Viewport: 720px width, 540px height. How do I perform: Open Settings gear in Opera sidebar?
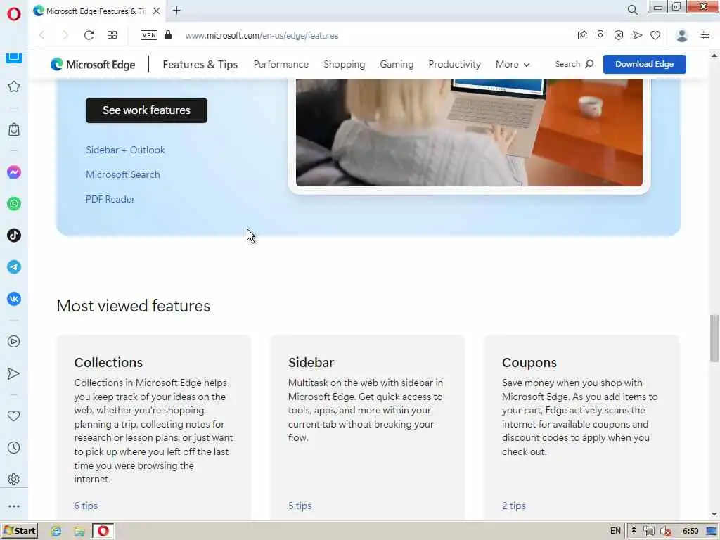pyautogui.click(x=14, y=479)
